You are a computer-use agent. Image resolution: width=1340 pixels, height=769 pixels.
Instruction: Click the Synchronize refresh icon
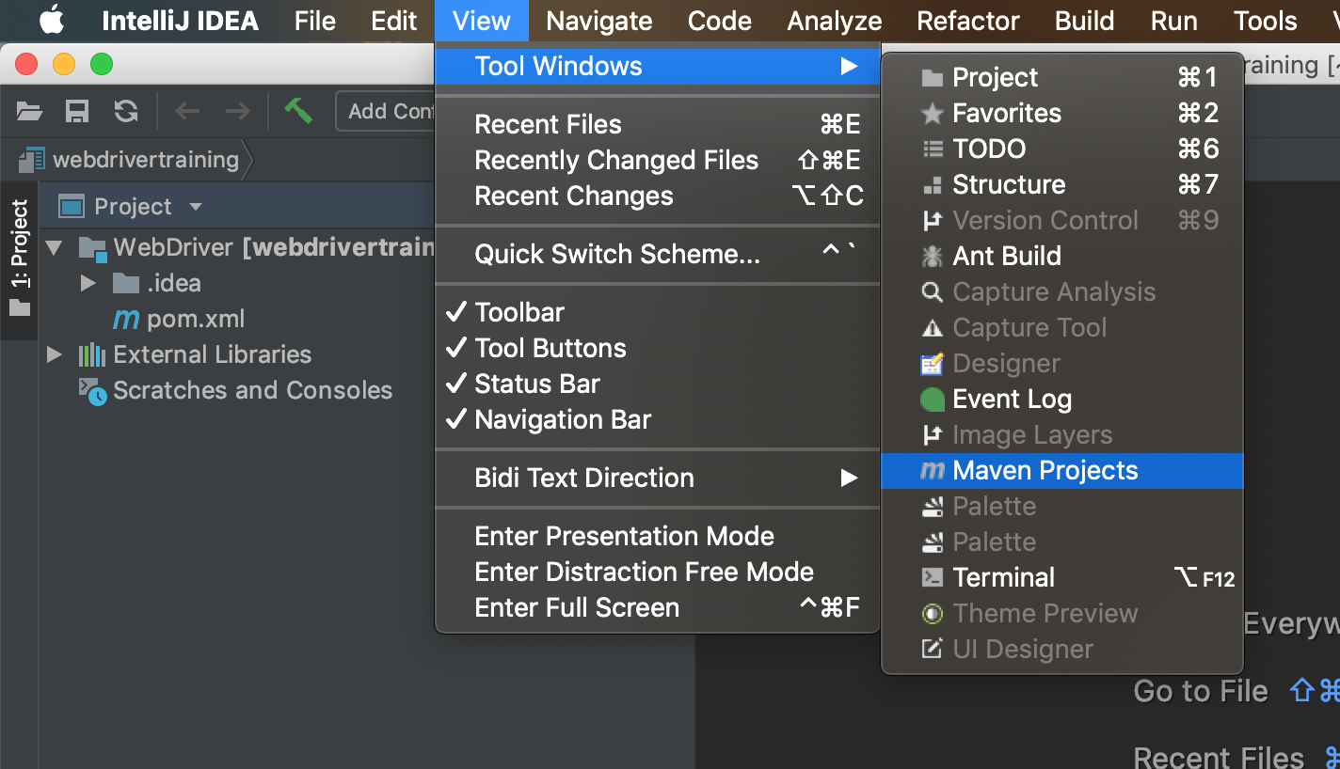[x=126, y=112]
